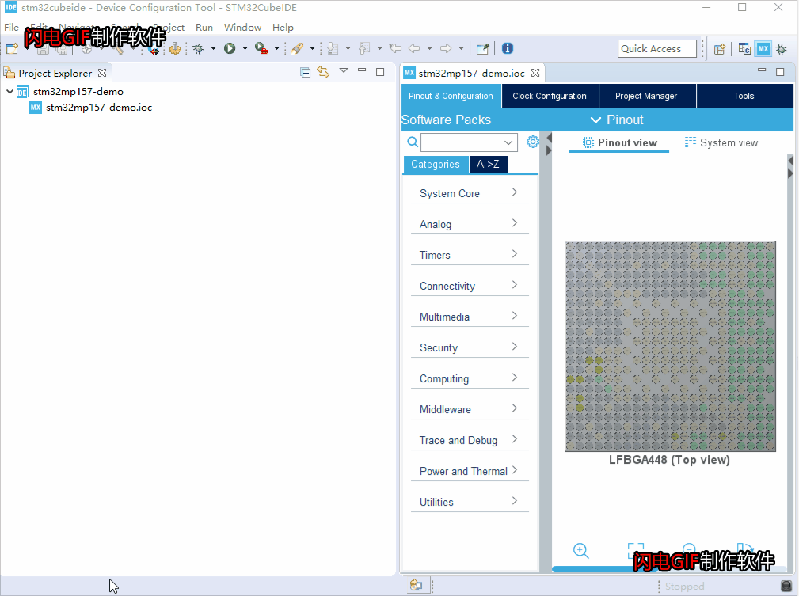The image size is (799, 596).
Task: Expand the Analog category
Action: coord(470,224)
